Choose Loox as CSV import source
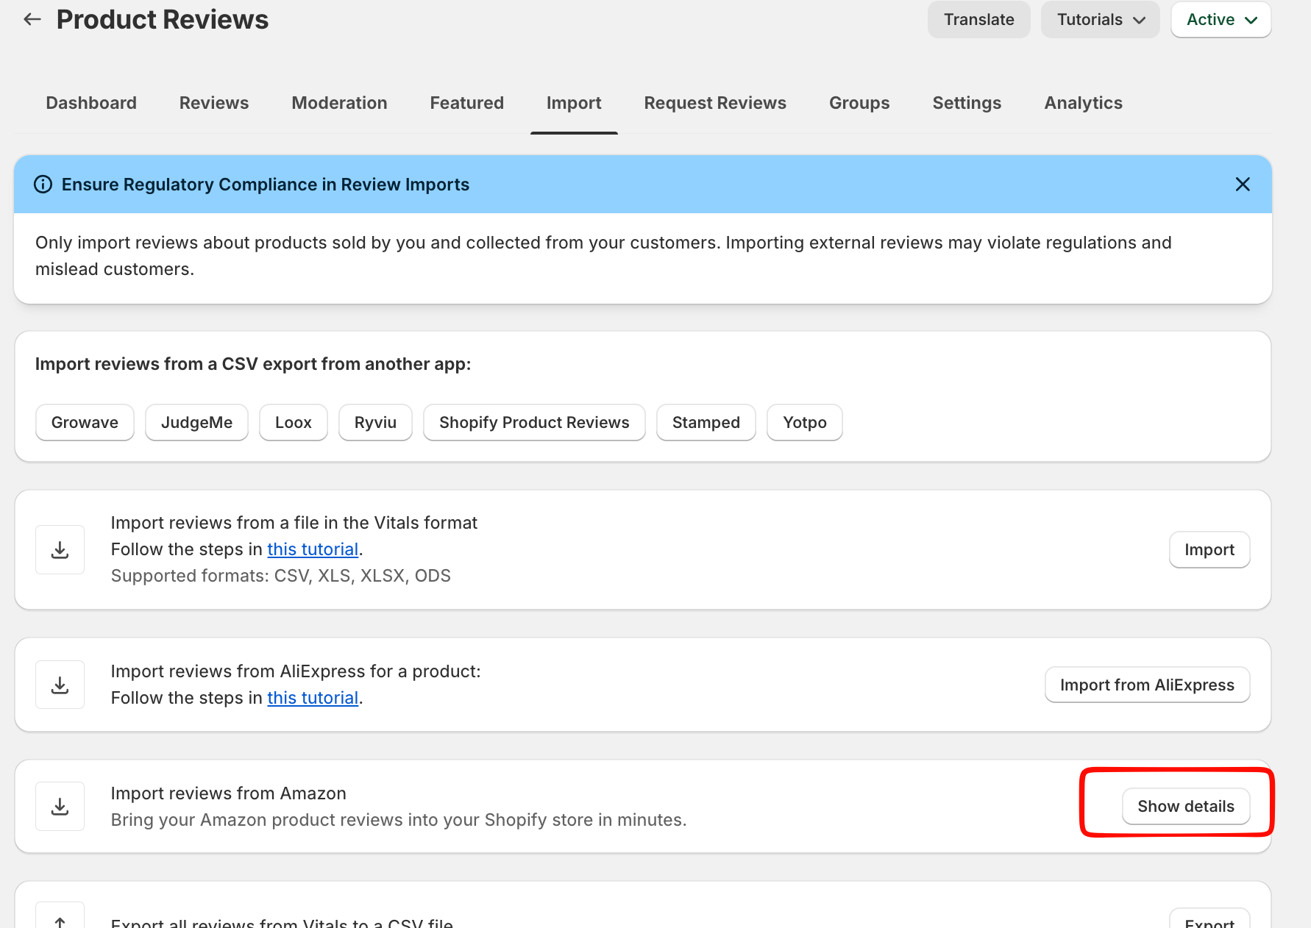Screen dimensions: 1311x928 point(294,423)
